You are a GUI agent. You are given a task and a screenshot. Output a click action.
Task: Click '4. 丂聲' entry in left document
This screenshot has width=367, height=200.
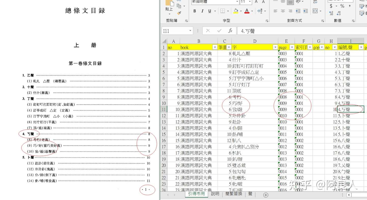point(28,134)
